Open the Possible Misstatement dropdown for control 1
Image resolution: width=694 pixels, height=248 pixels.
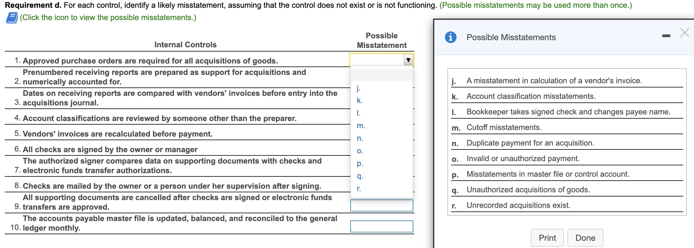coord(408,60)
